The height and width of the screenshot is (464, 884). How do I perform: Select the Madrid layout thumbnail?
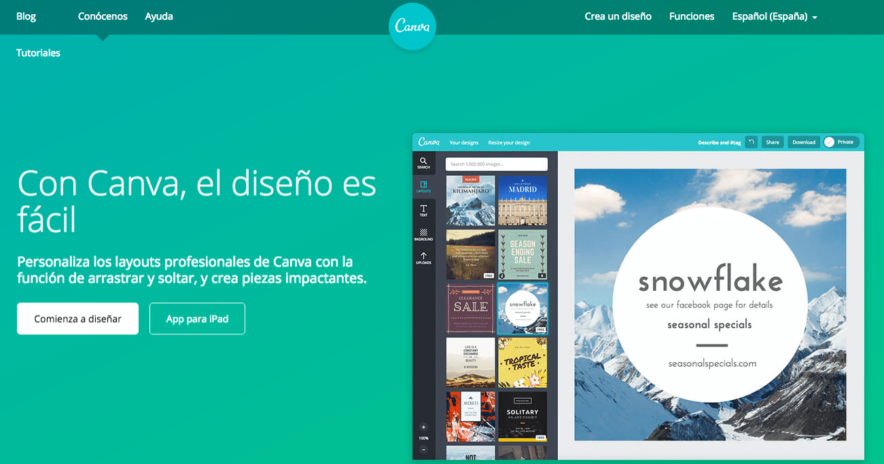[523, 200]
